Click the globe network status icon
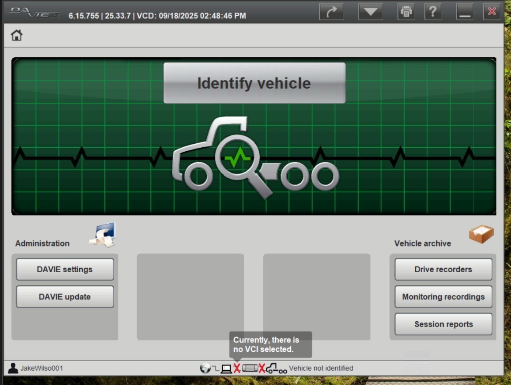The height and width of the screenshot is (385, 511). 205,368
